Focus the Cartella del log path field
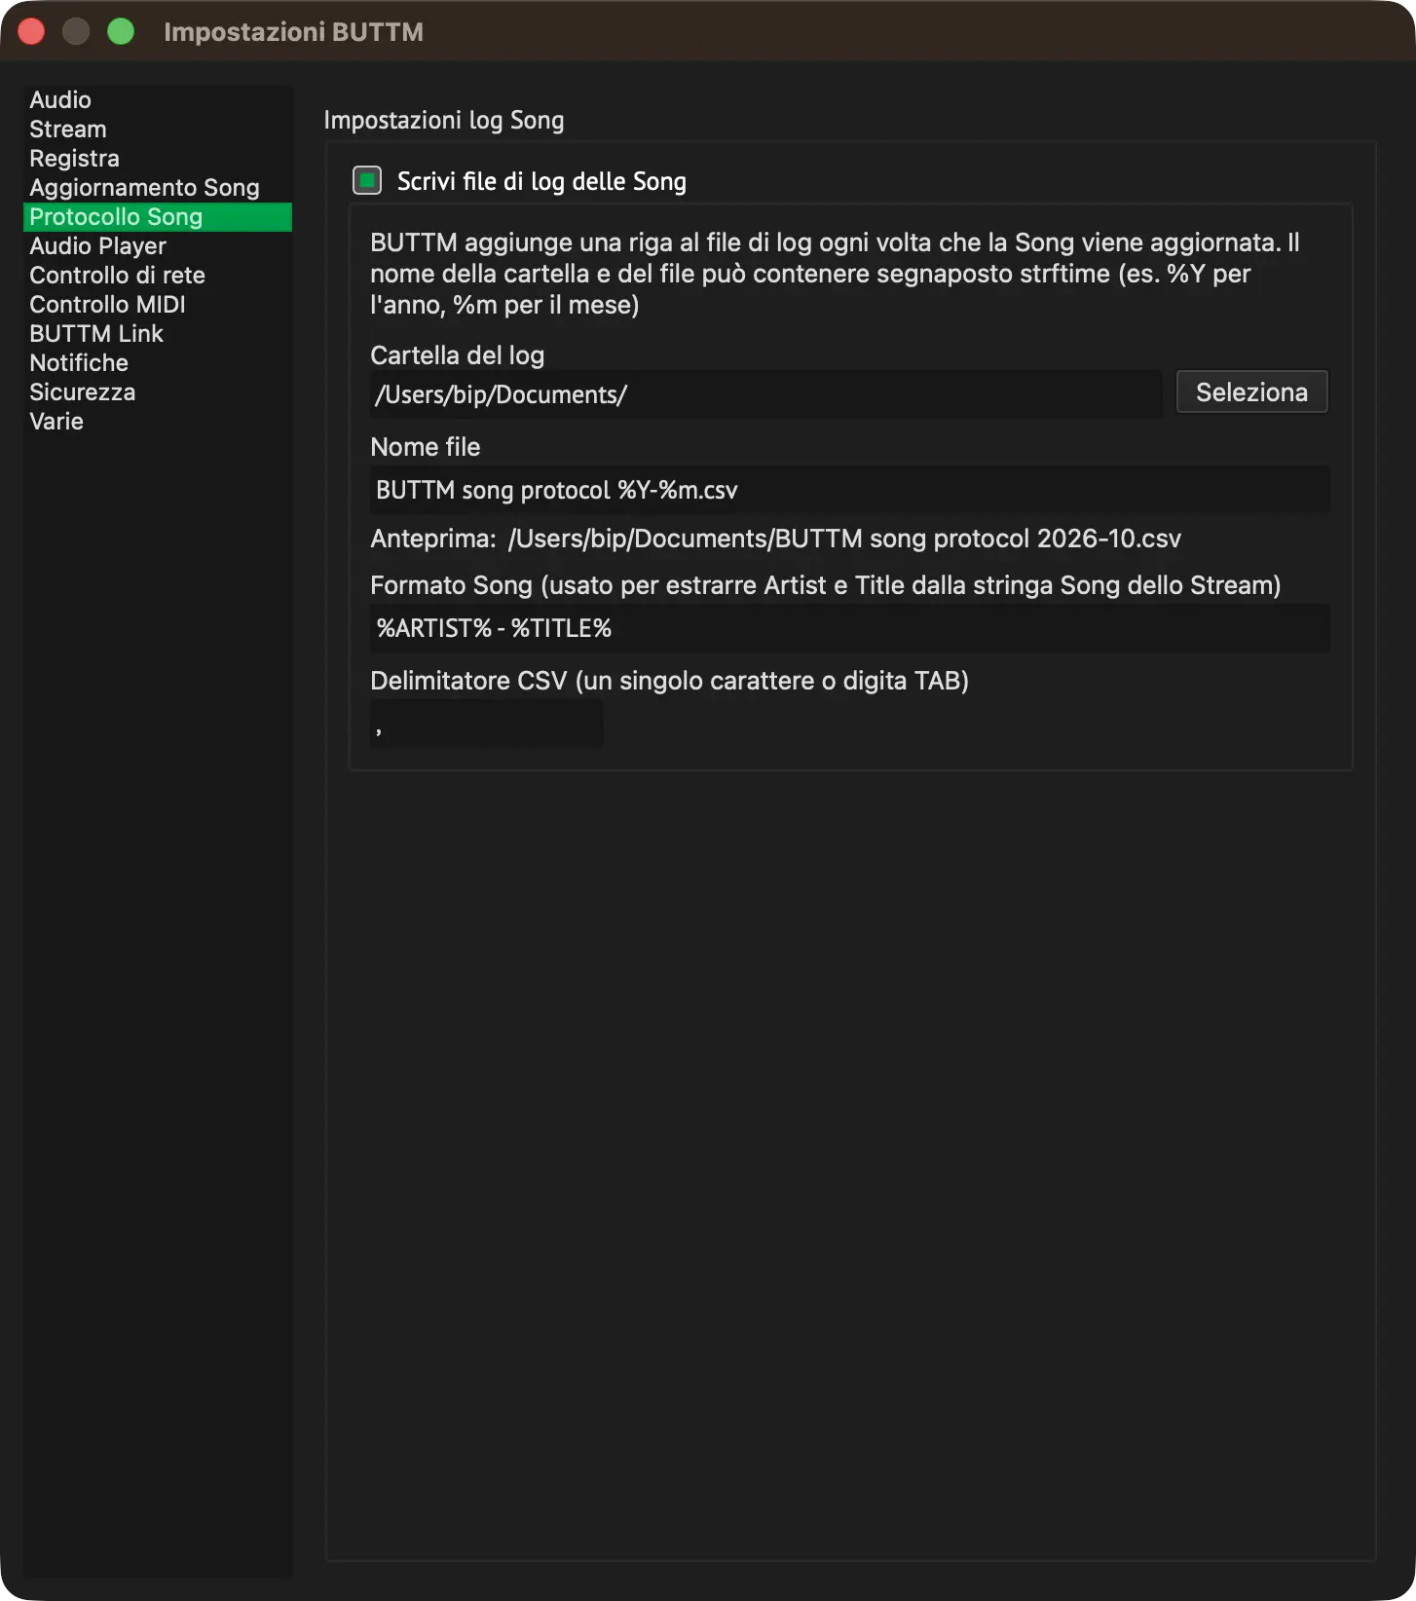 (765, 394)
